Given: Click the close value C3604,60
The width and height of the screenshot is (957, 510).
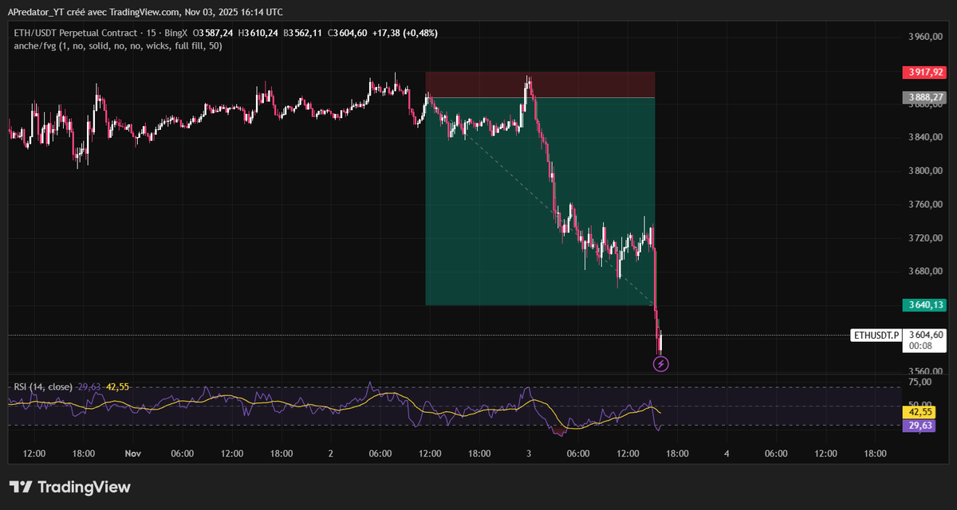Looking at the screenshot, I should [347, 33].
